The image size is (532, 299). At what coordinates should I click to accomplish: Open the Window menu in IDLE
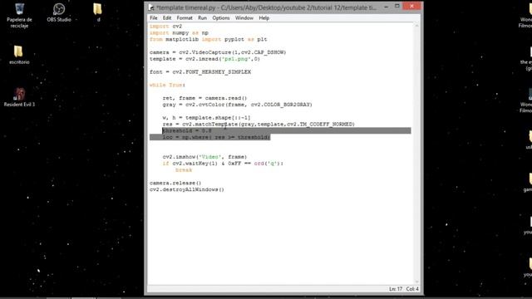click(x=244, y=18)
